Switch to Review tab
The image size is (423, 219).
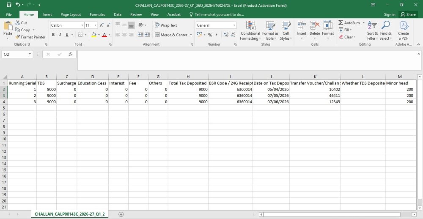tap(136, 14)
